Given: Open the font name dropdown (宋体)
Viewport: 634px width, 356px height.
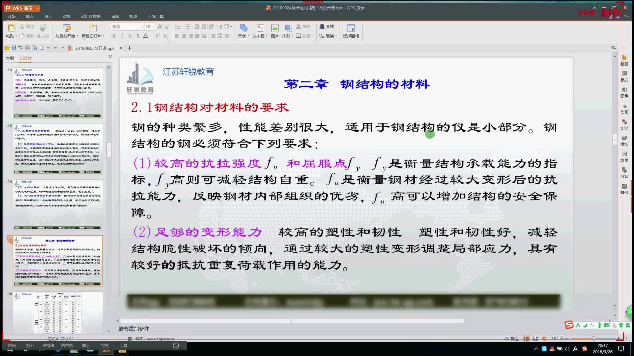Looking at the screenshot, I should 142,27.
